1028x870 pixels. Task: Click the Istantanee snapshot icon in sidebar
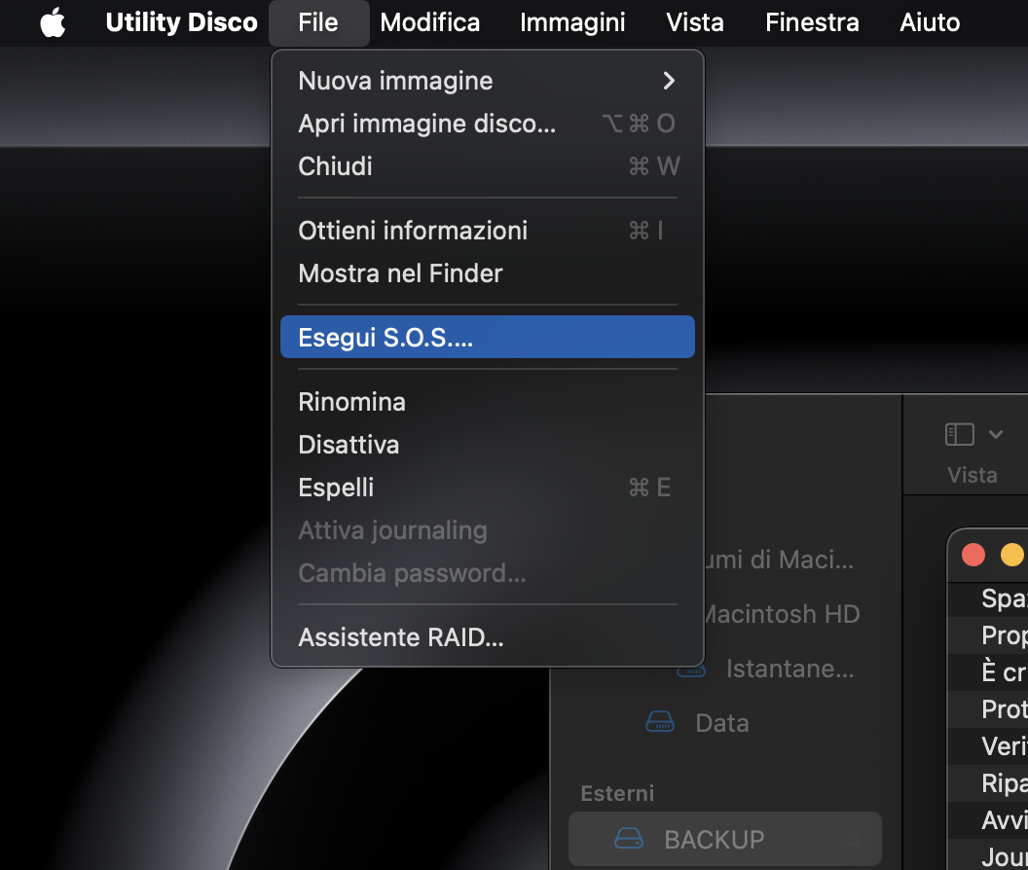coord(690,669)
